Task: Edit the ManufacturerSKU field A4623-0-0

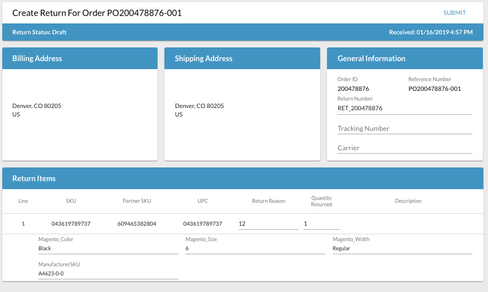Action: point(108,274)
